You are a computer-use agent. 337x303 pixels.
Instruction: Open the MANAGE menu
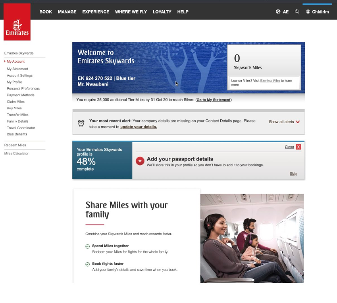(67, 12)
